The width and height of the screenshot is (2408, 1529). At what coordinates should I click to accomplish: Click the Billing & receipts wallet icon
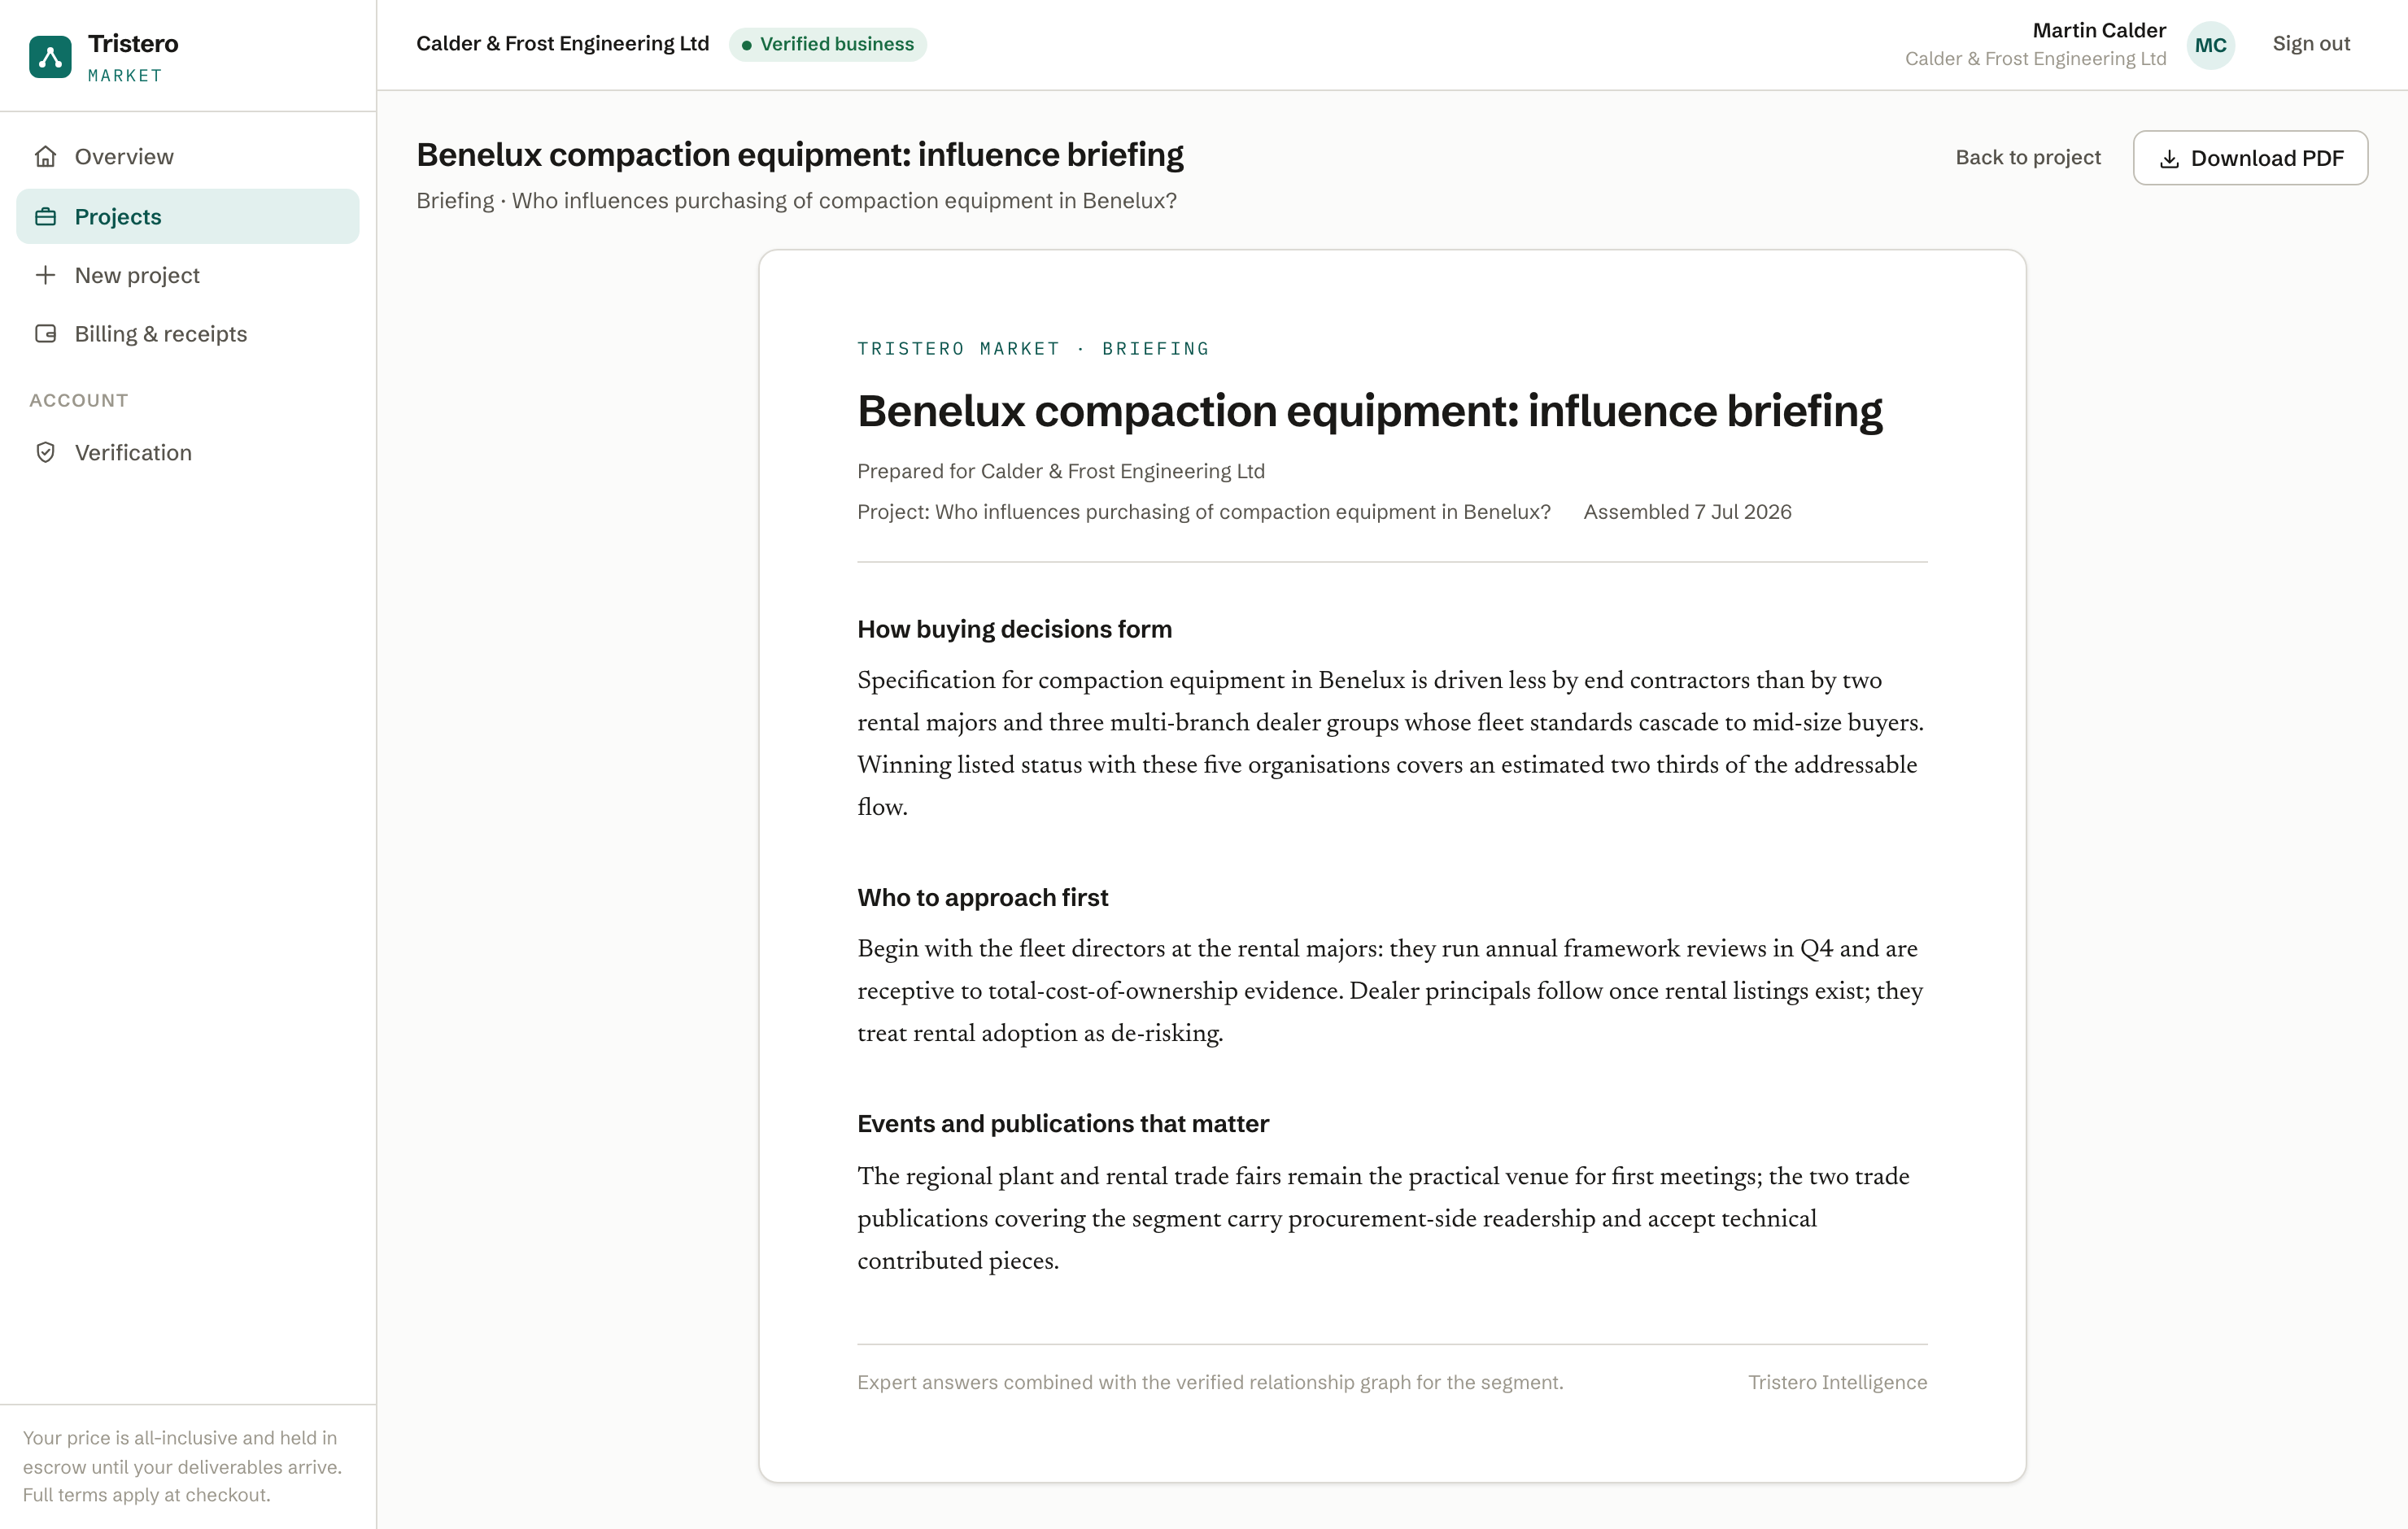[x=45, y=334]
